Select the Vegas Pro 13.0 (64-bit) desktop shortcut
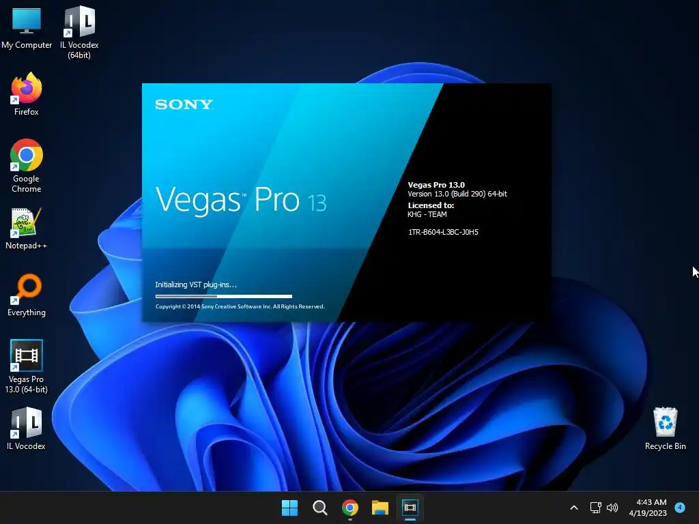The width and height of the screenshot is (699, 524). pos(27,366)
